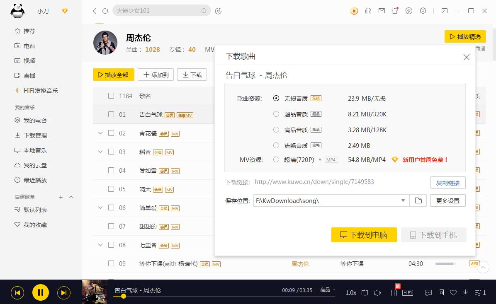Open 推荐 in the sidebar
This screenshot has height=304, width=496.
25,31
